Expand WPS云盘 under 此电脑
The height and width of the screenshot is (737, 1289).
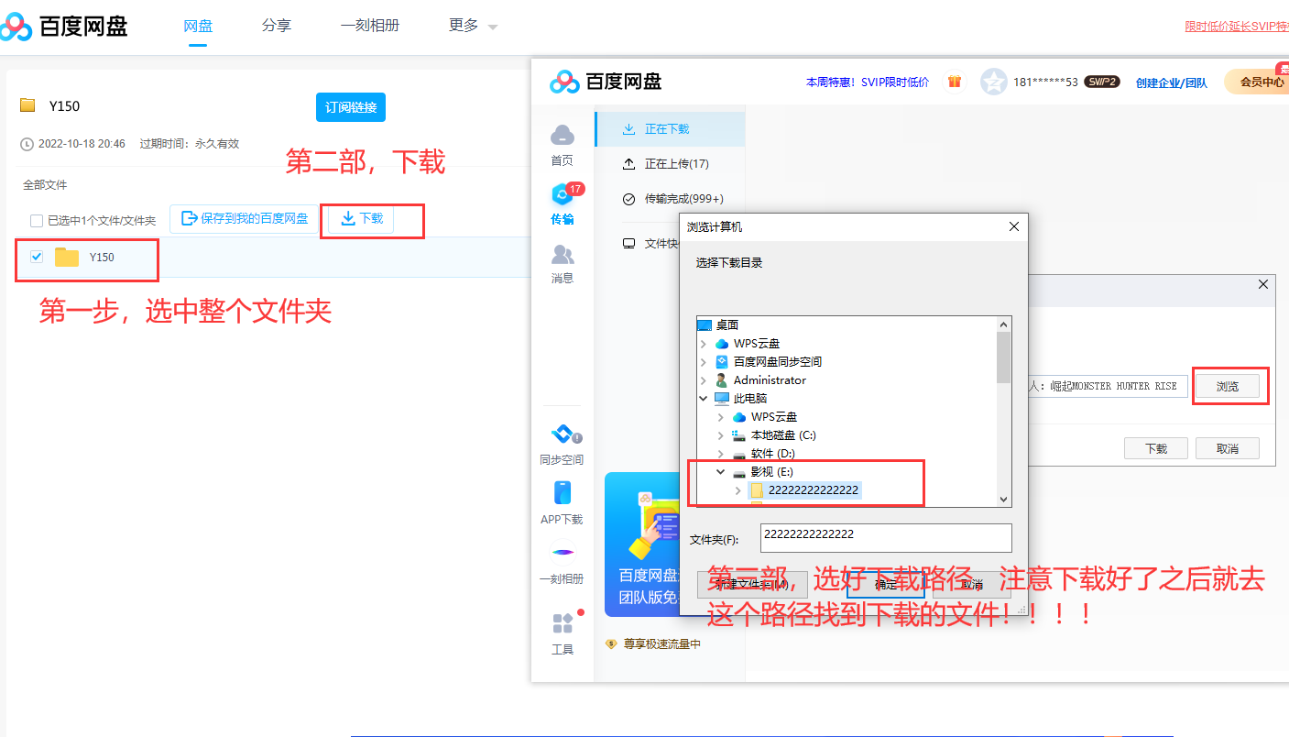(x=721, y=417)
